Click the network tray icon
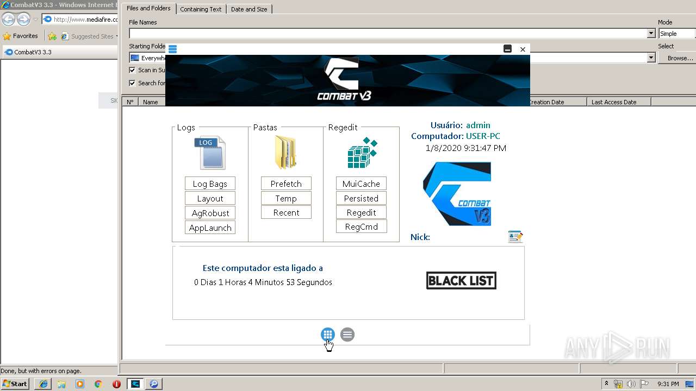Viewport: 696px width, 391px height. pos(618,384)
